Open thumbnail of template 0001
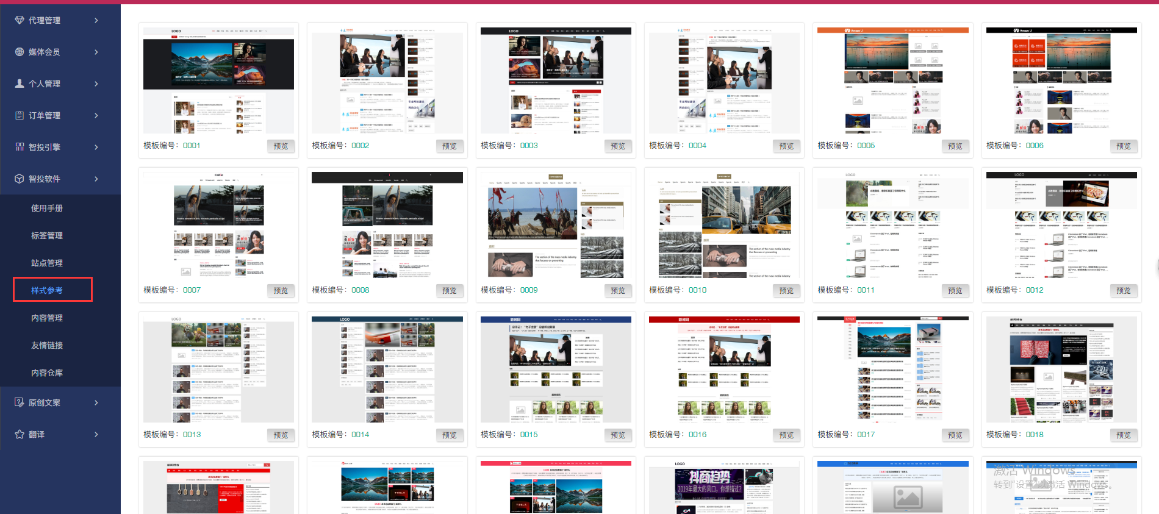Viewport: 1159px width, 514px height. point(218,80)
